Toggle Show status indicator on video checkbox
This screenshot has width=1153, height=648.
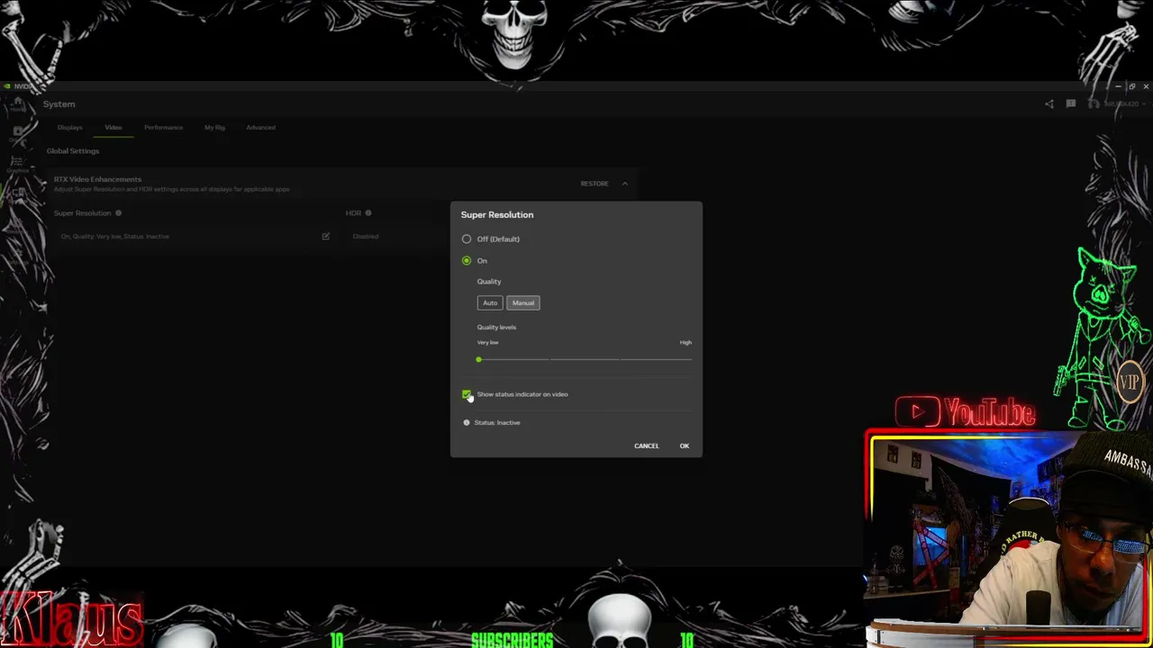[467, 394]
